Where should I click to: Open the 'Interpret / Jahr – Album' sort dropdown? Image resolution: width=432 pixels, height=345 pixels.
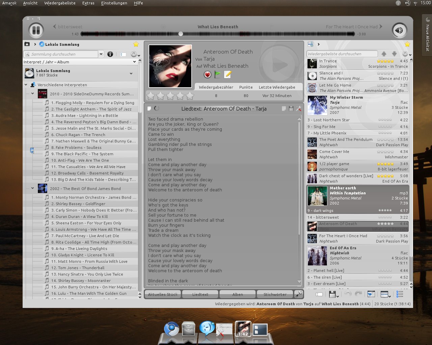click(80, 62)
